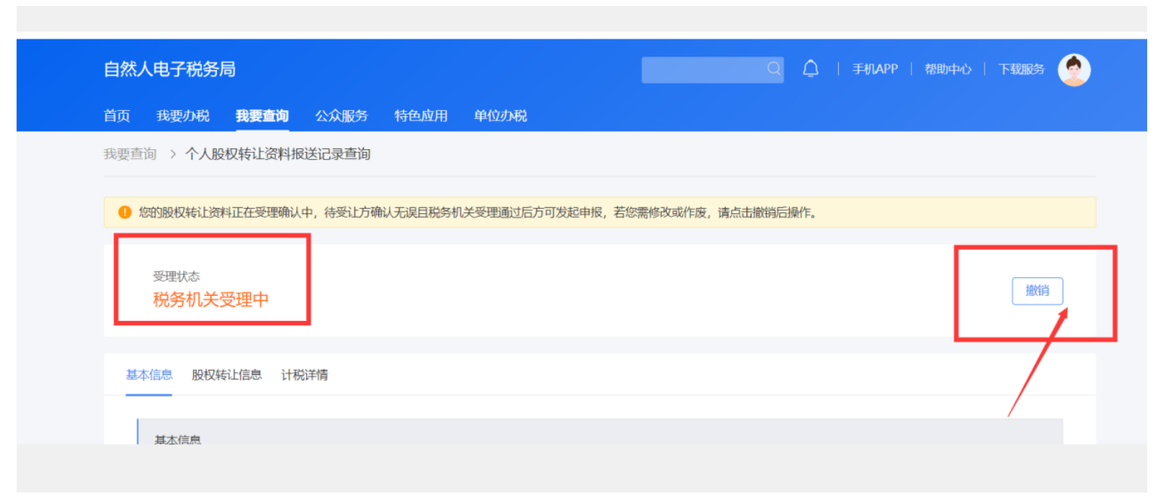Click the 我要查询 breadcrumb link
Screen dimensions: 1163x500
pyautogui.click(x=130, y=154)
